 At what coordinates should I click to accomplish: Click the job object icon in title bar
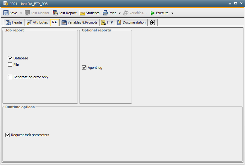[x=5, y=3]
